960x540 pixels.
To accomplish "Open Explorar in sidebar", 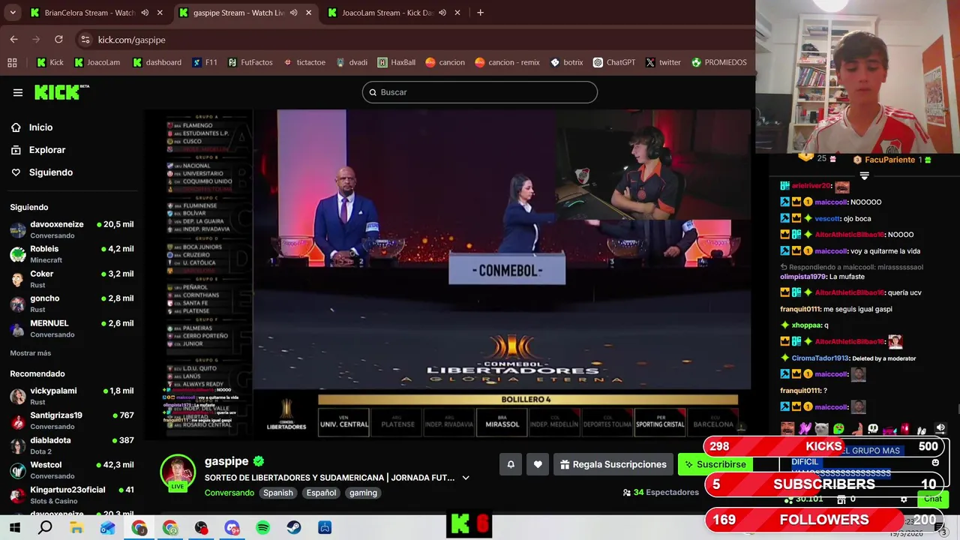I will coord(47,150).
